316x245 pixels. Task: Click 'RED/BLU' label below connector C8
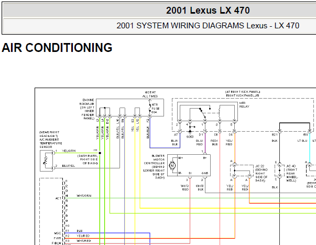tap(214, 142)
